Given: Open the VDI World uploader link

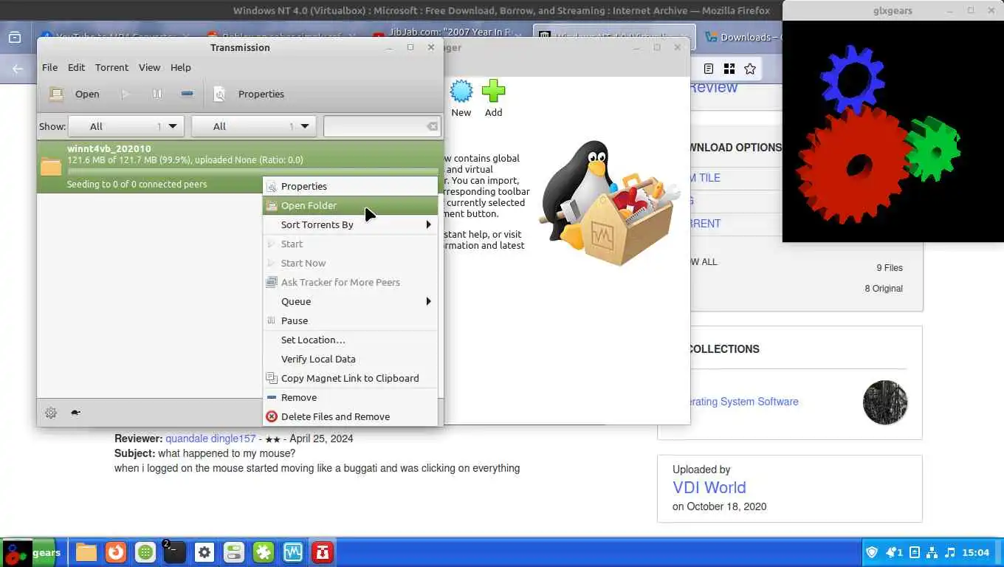Looking at the screenshot, I should [709, 487].
